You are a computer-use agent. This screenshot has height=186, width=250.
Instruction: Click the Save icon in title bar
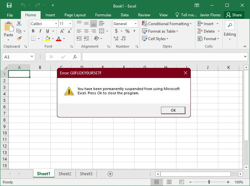click(x=9, y=6)
